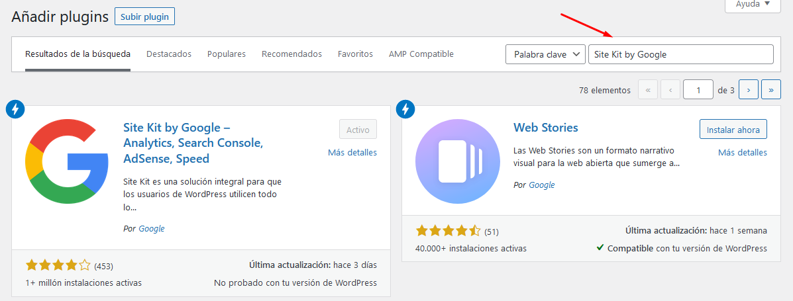Switch to the Destacados tab

coord(169,54)
